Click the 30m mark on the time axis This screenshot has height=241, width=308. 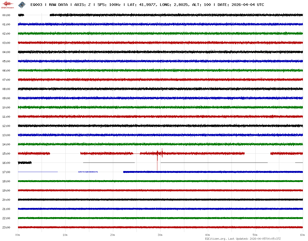click(x=160, y=235)
